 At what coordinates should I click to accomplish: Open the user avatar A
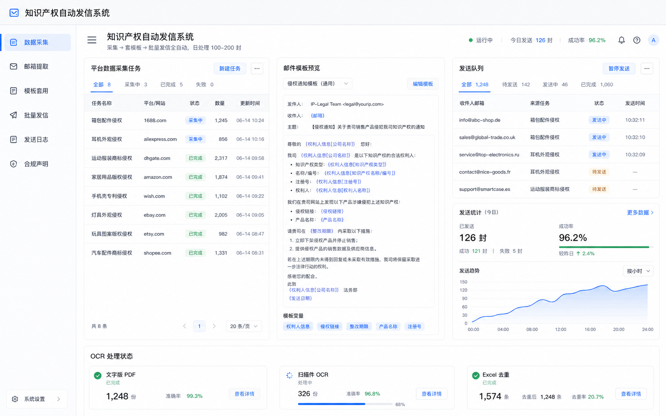pyautogui.click(x=653, y=40)
